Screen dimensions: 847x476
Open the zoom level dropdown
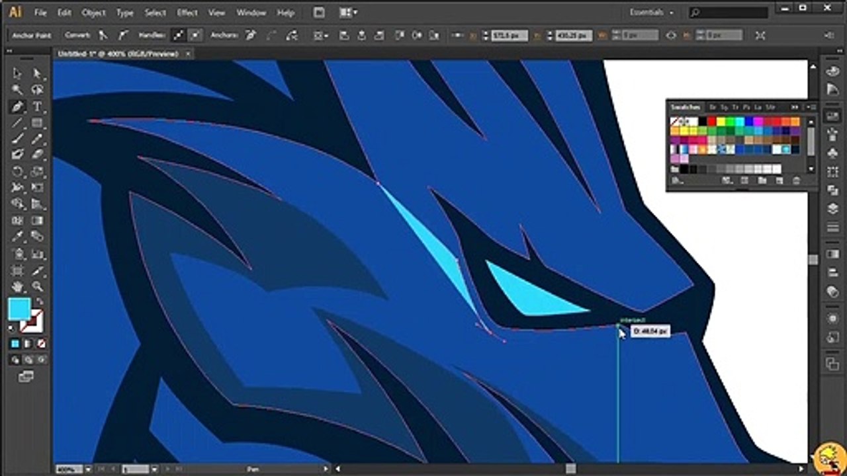coord(88,469)
